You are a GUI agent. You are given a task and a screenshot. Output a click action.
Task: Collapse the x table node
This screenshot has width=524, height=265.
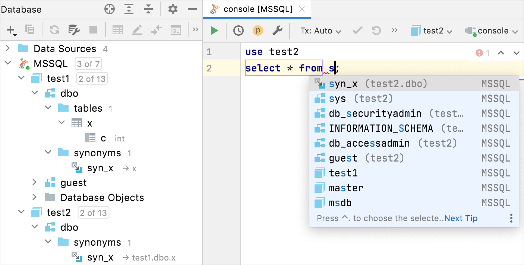coord(61,123)
